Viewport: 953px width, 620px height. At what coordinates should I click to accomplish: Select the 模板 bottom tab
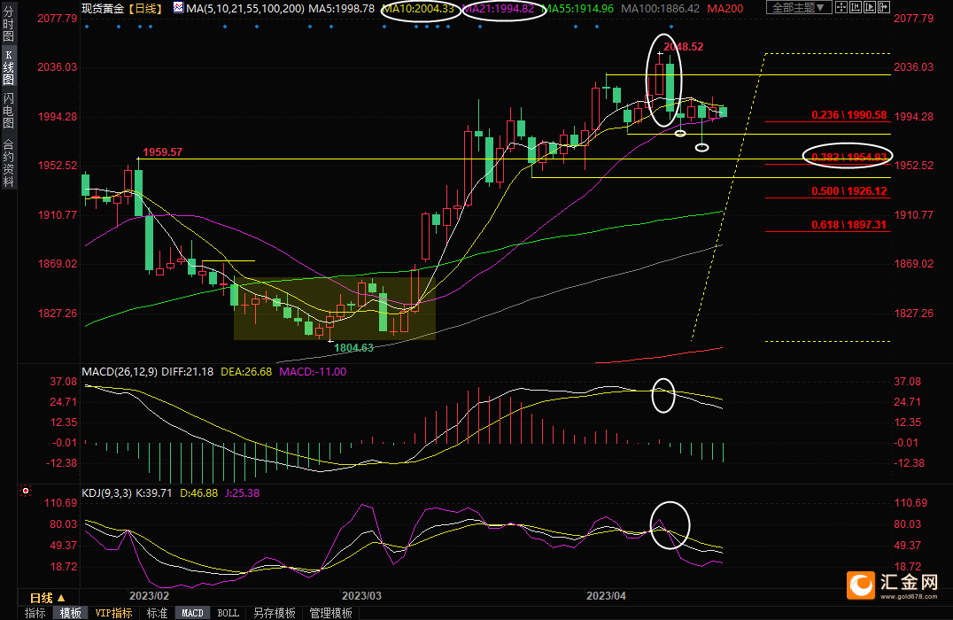pos(71,613)
